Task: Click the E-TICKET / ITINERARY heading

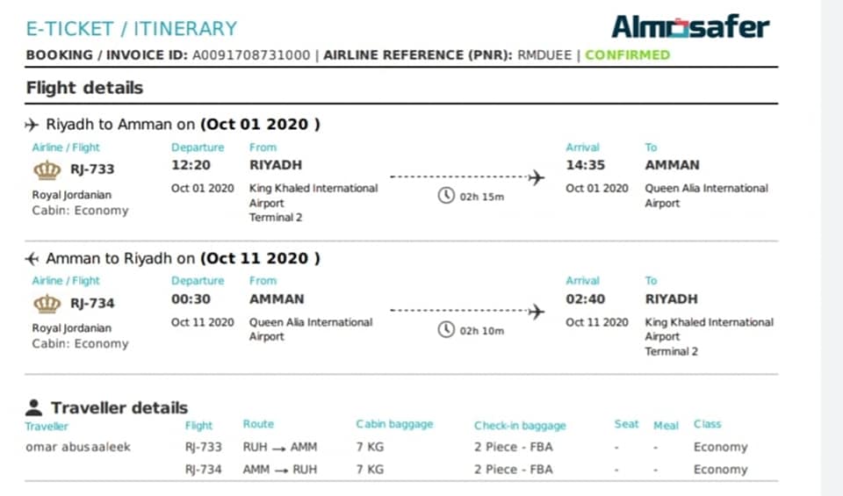Action: coord(132,28)
